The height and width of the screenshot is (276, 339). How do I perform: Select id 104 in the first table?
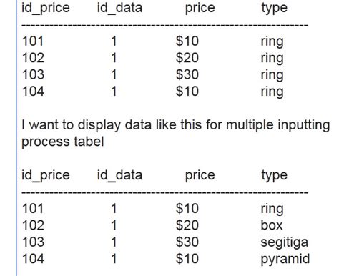33,91
